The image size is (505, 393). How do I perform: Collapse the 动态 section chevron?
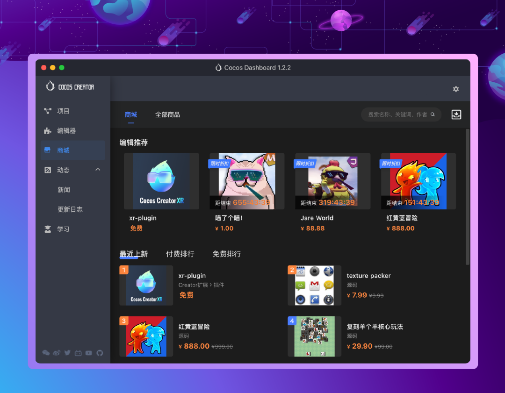98,170
